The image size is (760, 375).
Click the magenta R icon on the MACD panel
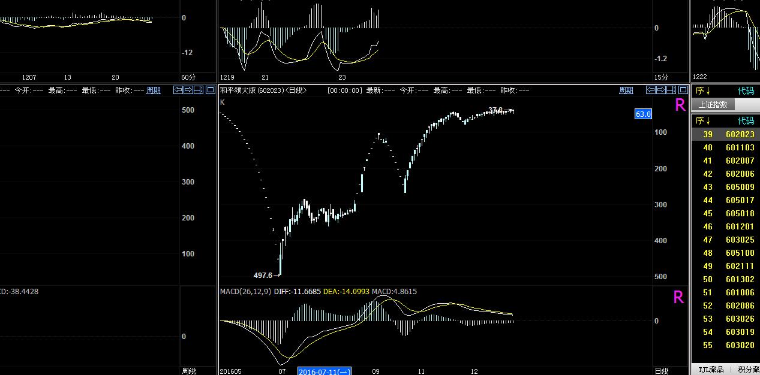[678, 298]
